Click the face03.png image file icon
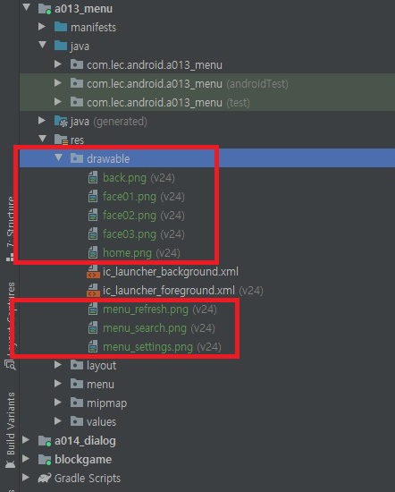395x492 pixels. tap(93, 233)
